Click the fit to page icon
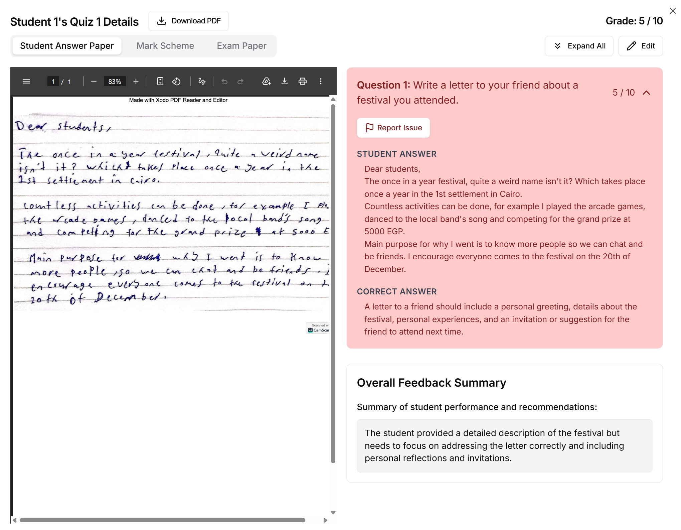This screenshot has width=681, height=530. click(x=160, y=81)
